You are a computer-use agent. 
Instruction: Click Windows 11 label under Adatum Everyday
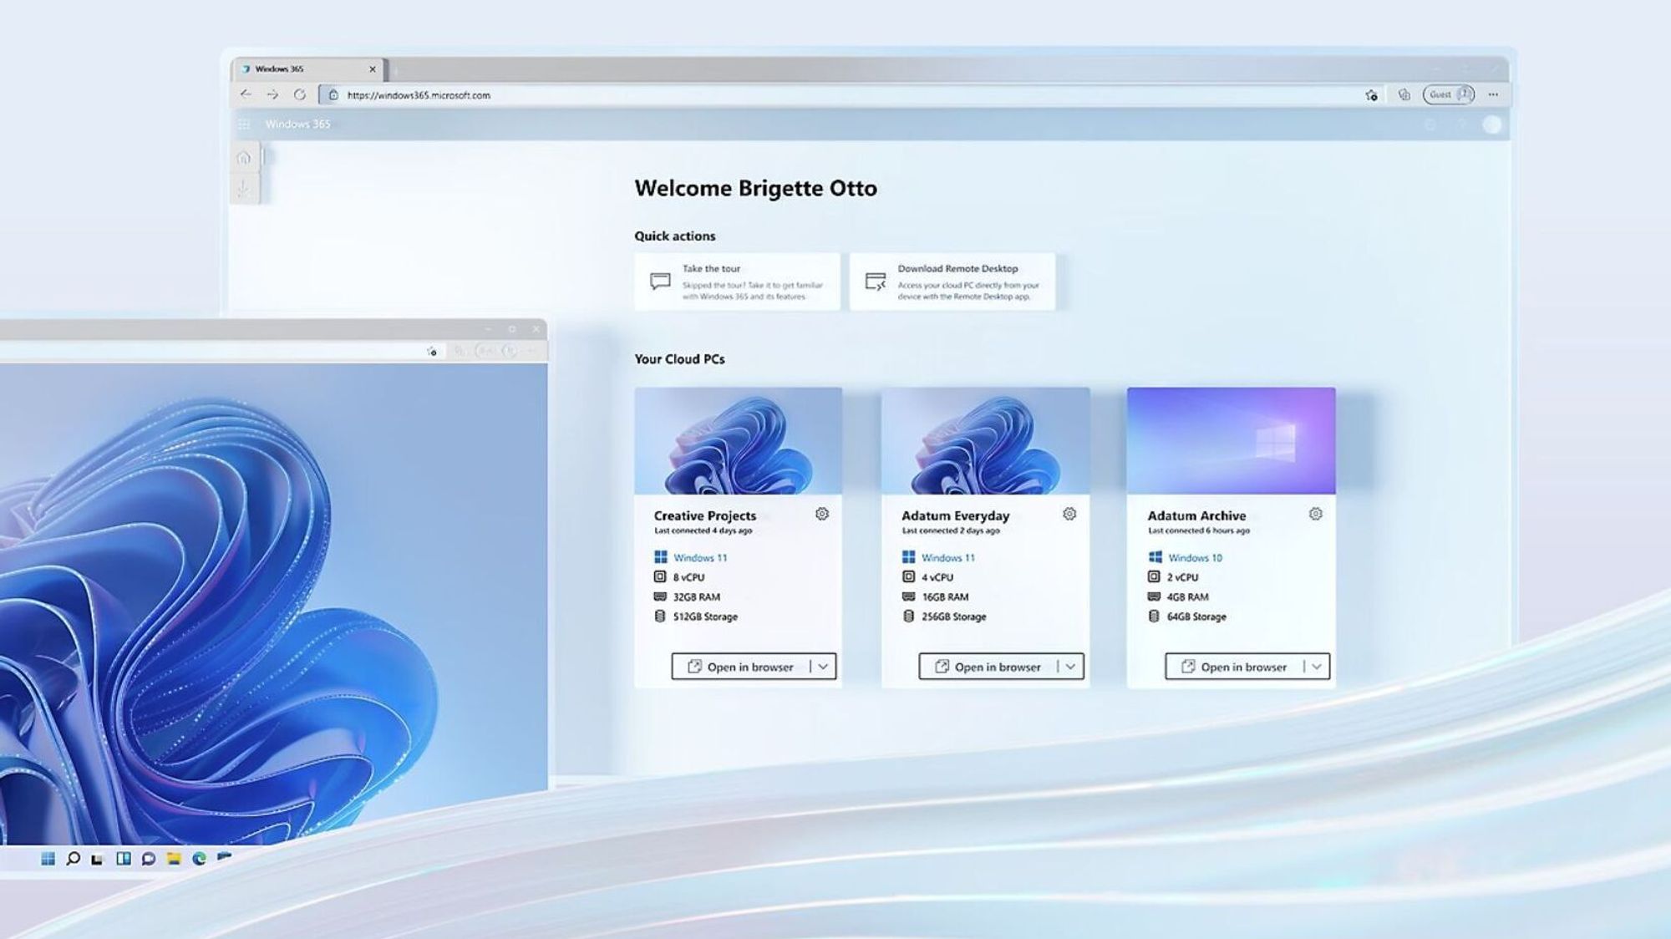[x=948, y=558]
